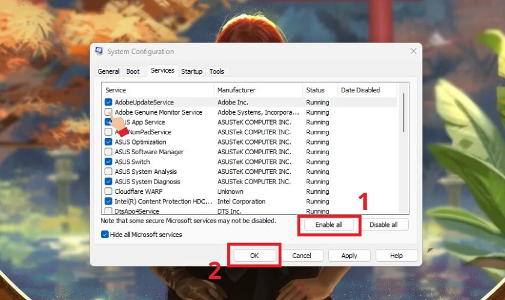Open the Startup tab

(192, 71)
